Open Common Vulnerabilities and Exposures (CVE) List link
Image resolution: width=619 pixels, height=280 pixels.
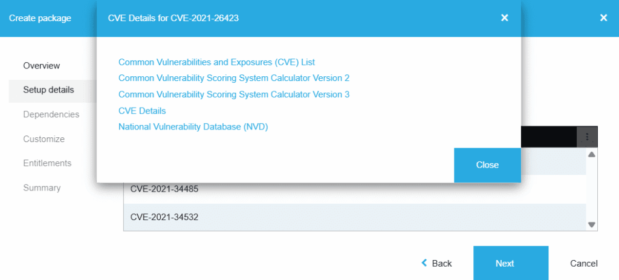pyautogui.click(x=216, y=62)
